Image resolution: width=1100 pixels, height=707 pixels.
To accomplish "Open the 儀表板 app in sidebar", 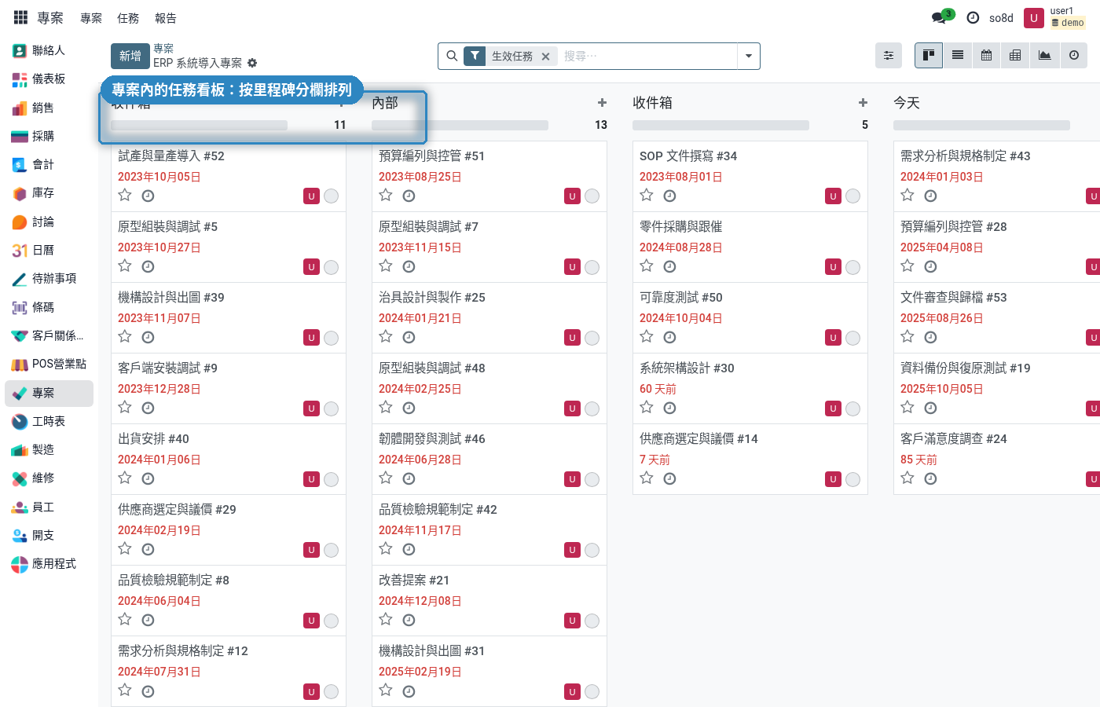I will [x=49, y=79].
